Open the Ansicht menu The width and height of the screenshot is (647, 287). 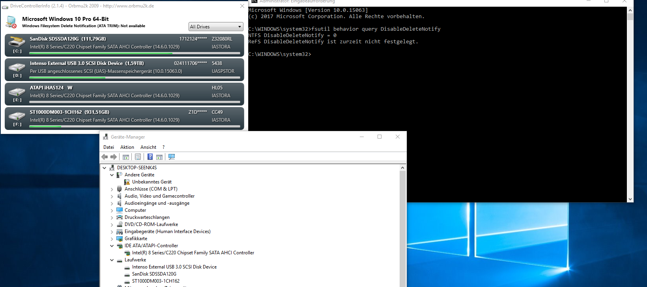148,147
